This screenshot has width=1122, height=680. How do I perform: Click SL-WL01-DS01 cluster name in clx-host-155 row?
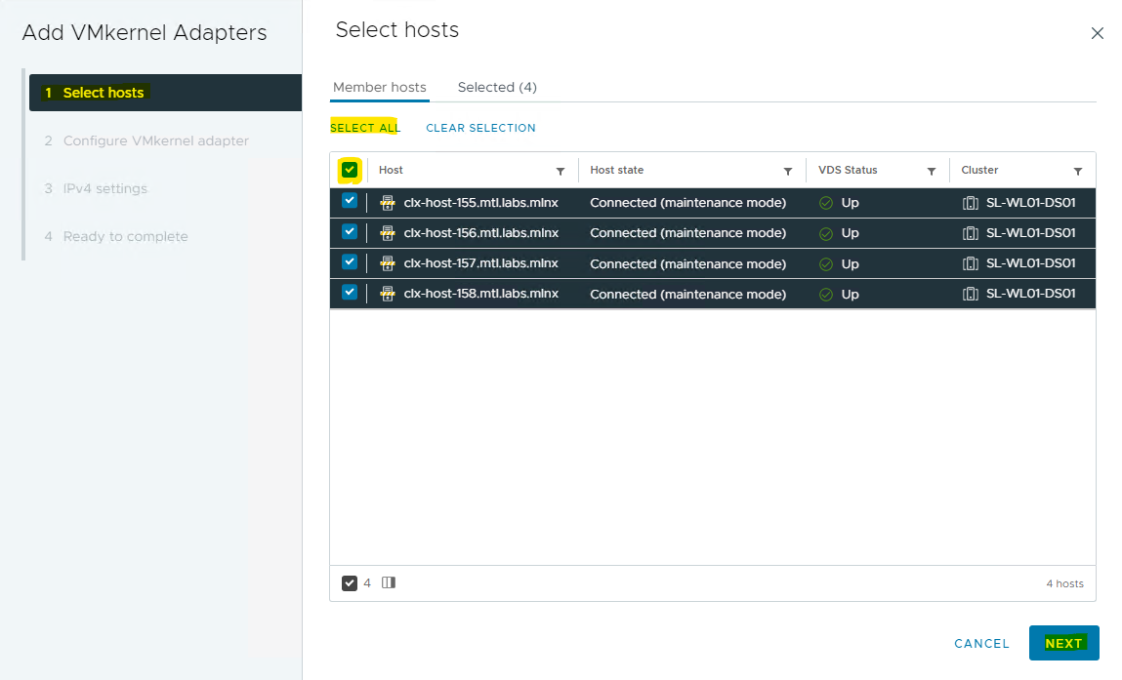[x=1031, y=203]
